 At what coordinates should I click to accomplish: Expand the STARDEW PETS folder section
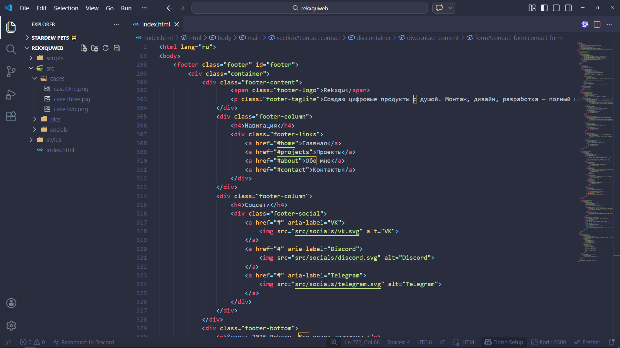(x=50, y=38)
